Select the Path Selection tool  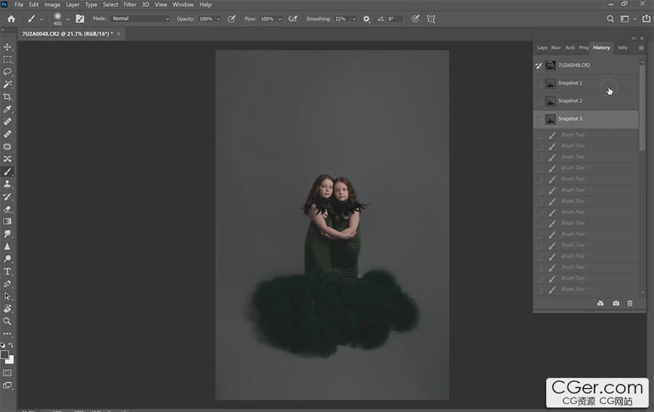click(x=7, y=296)
